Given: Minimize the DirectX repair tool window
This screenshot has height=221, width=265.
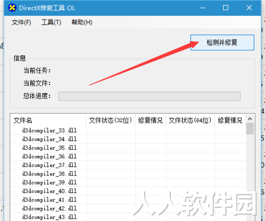Looking at the screenshot, I should coord(202,8).
